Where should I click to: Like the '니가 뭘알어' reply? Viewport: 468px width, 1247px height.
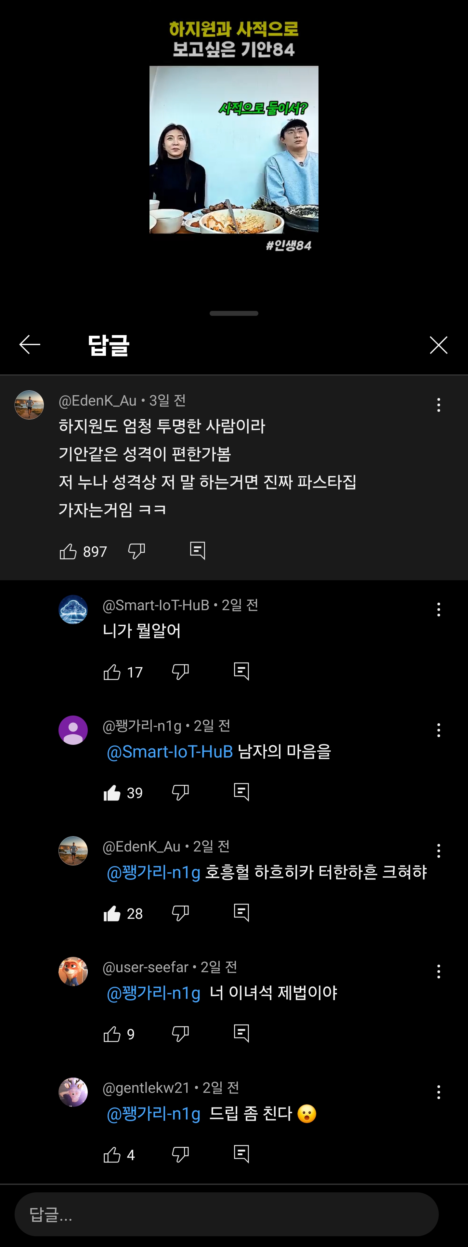point(112,672)
